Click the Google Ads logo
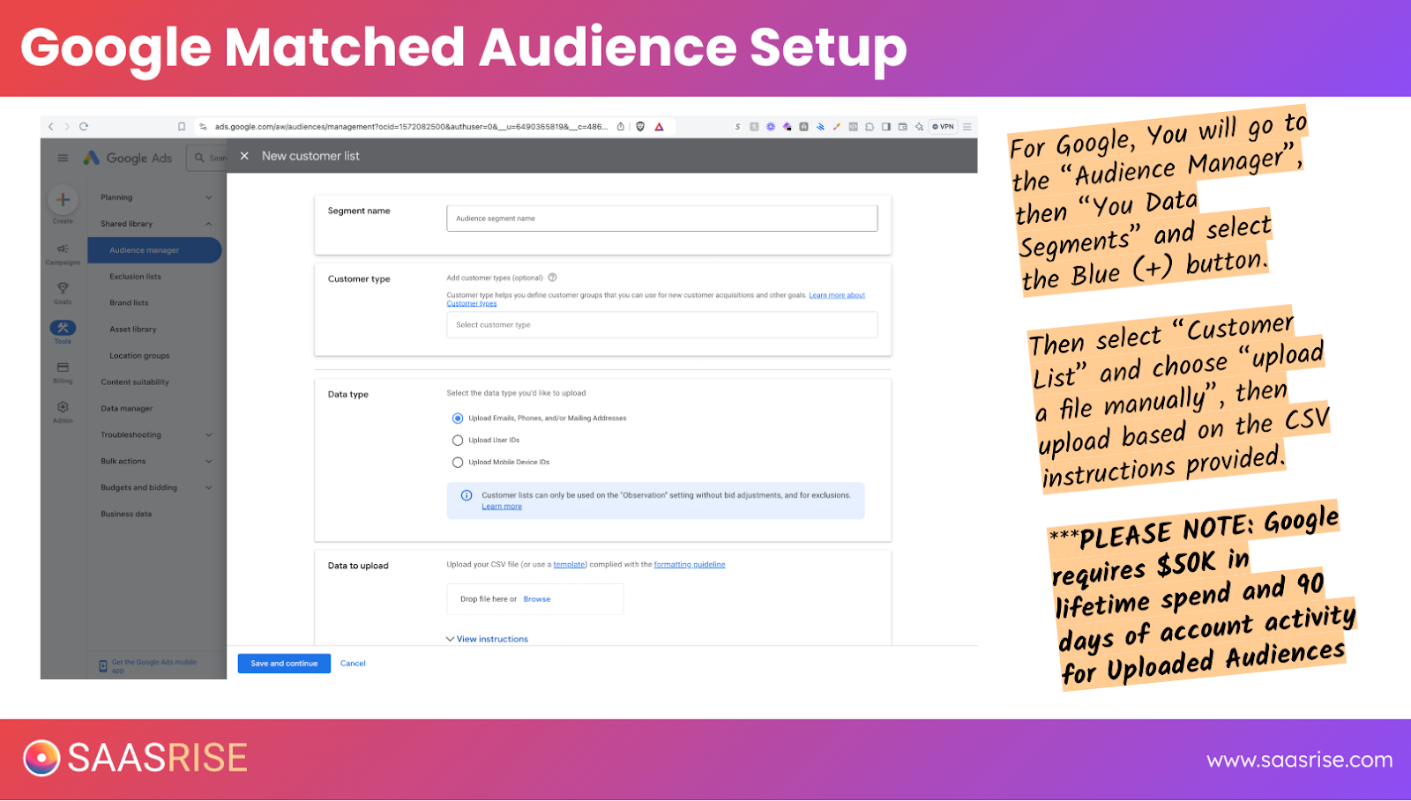Image resolution: width=1411 pixels, height=801 pixels. 129,158
